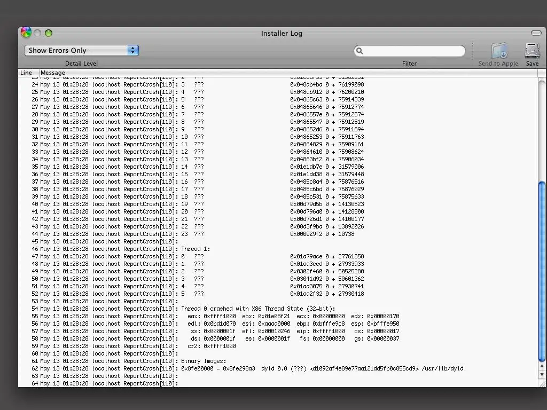Click the toolbar toggle pill button in title bar
547x410 pixels.
[x=536, y=33]
